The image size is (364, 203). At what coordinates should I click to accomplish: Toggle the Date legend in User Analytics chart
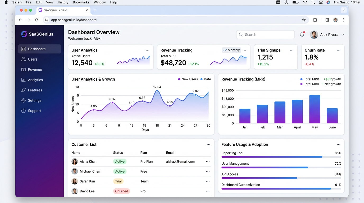(x=206, y=79)
